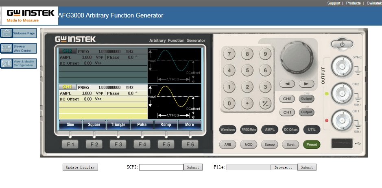Open View & Modify Configuration item
Image resolution: width=382 pixels, height=188 pixels.
18,63
